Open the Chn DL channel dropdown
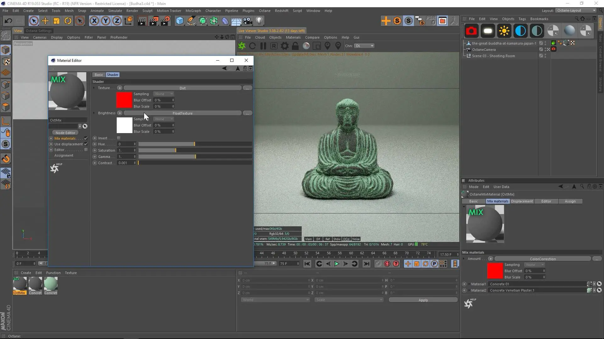 364,46
